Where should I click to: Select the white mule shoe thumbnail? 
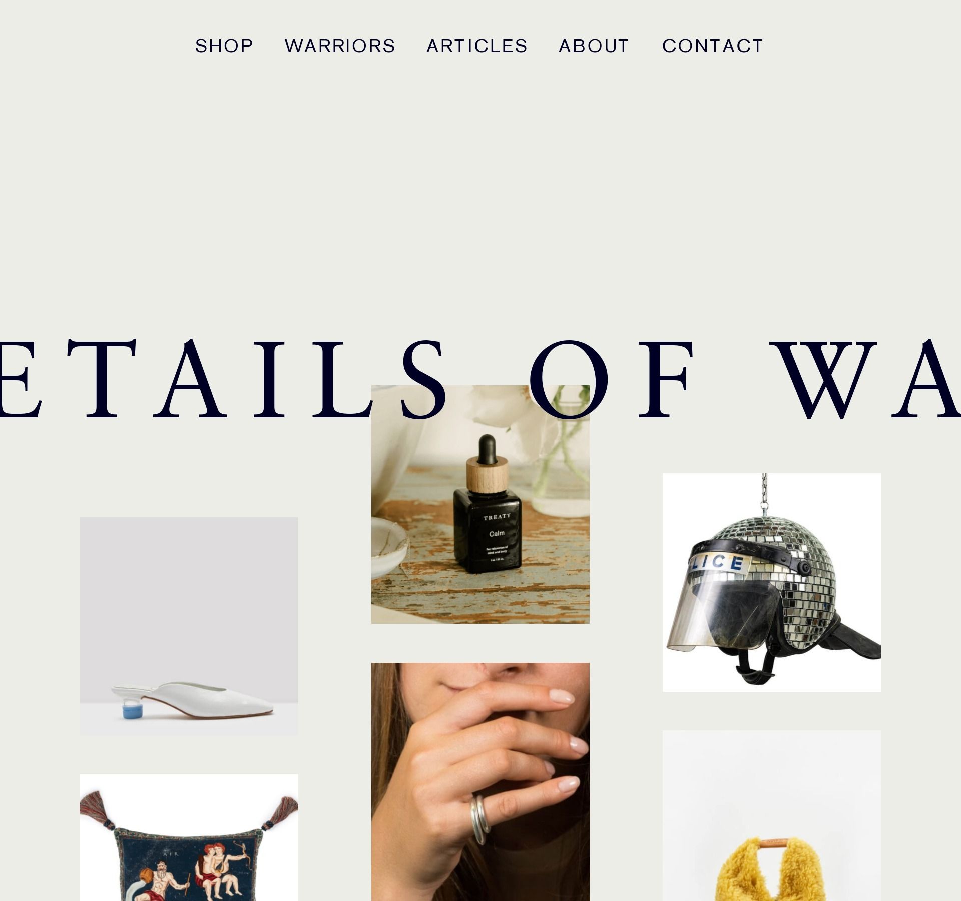click(189, 626)
